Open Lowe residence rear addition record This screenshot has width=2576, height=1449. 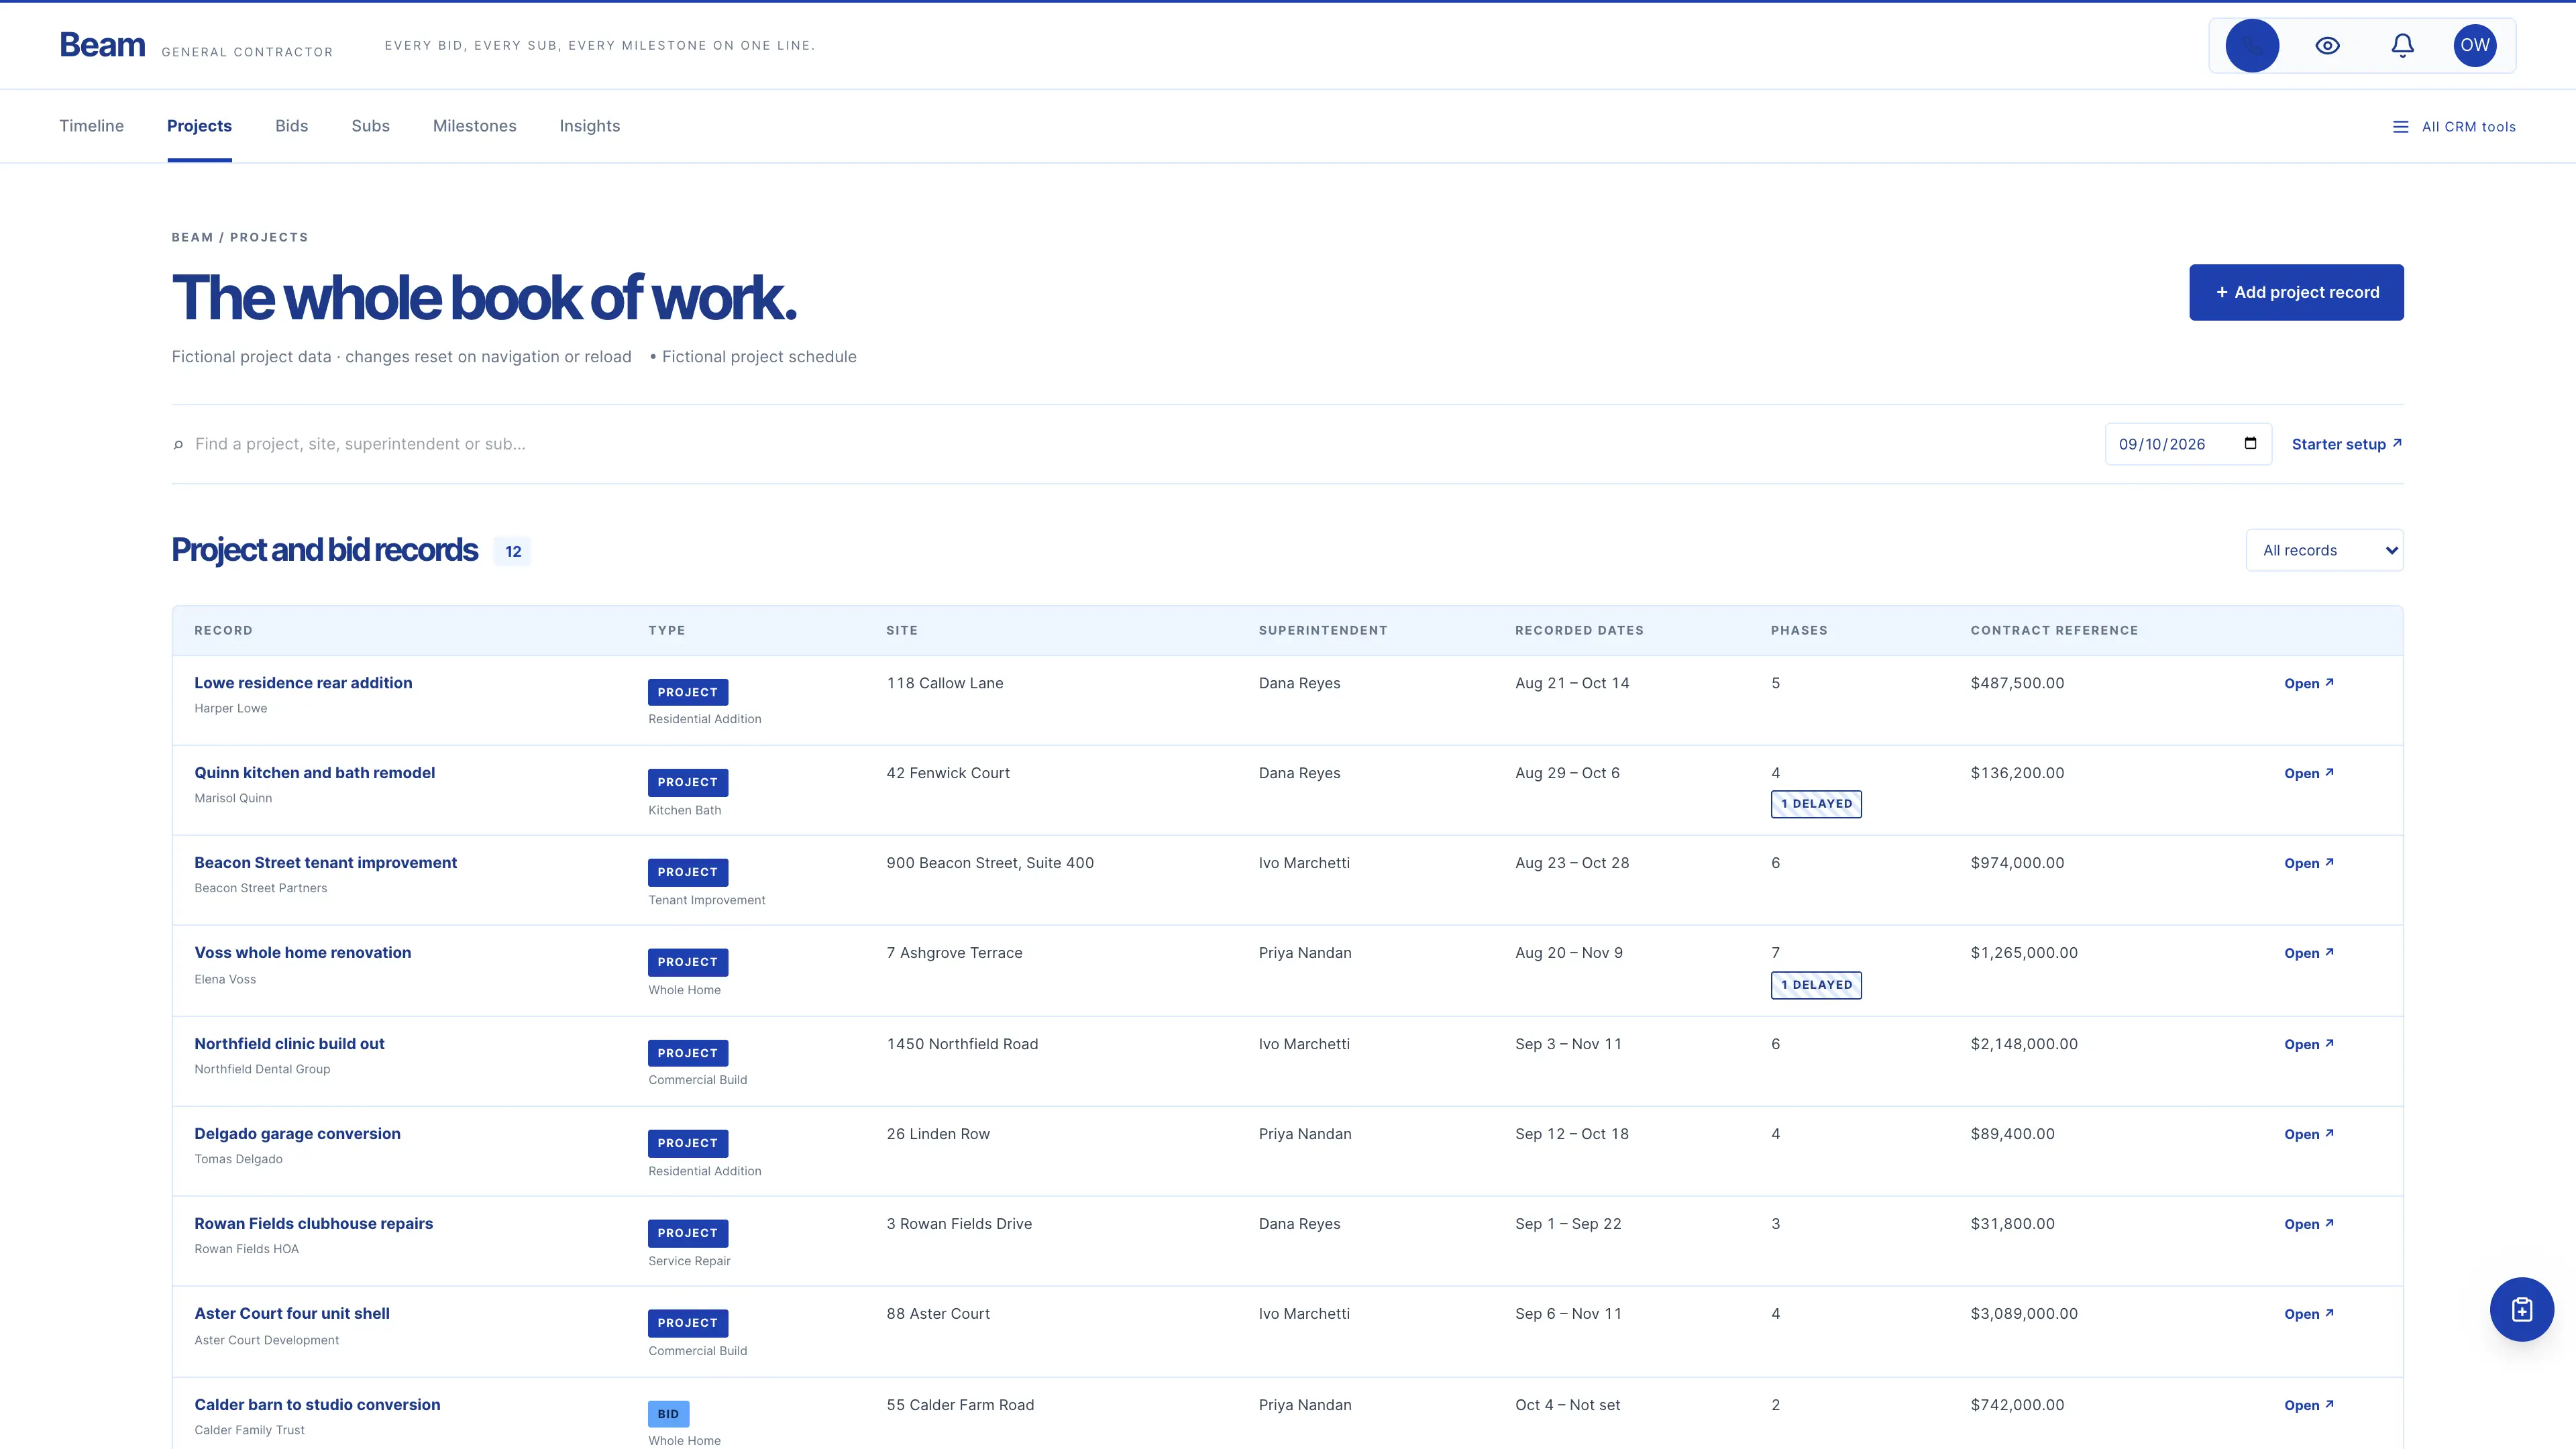click(x=303, y=683)
